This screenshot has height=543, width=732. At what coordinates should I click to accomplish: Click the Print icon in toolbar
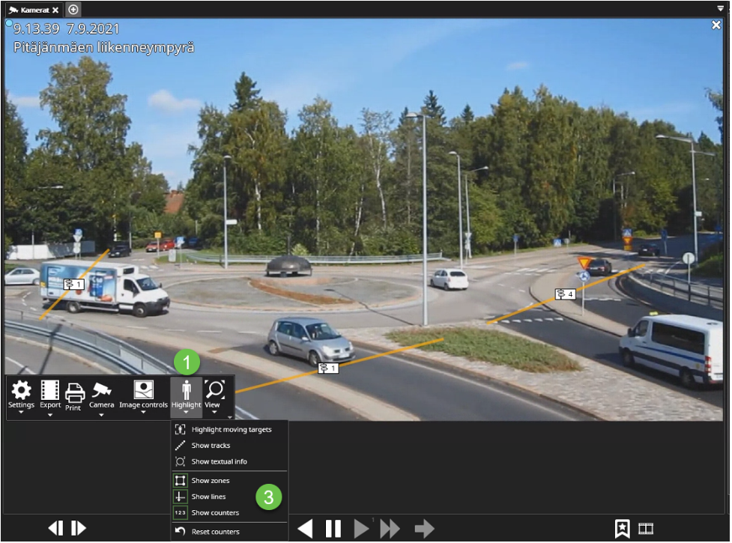(x=73, y=395)
